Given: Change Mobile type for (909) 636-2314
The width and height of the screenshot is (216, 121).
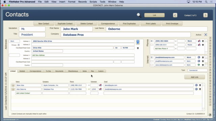Looking at the screenshot, I should pyautogui.click(x=191, y=45).
